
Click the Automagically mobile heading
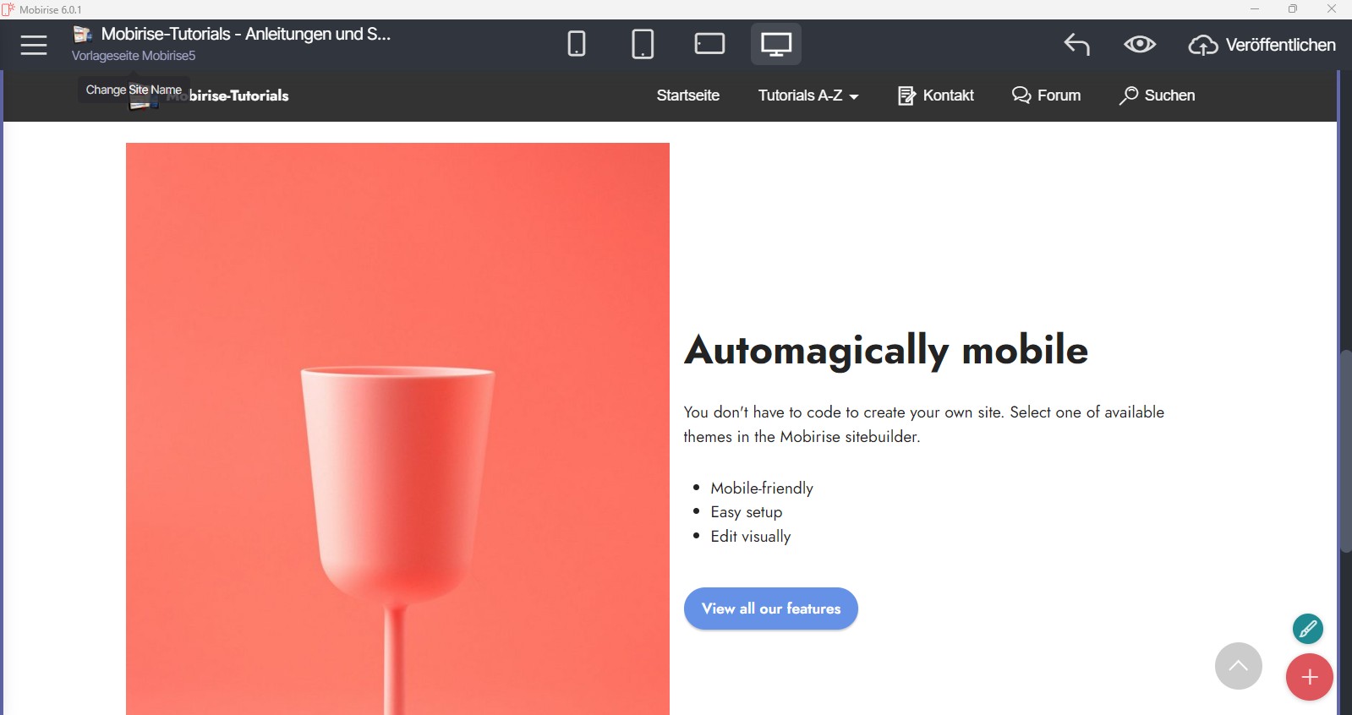pyautogui.click(x=885, y=350)
